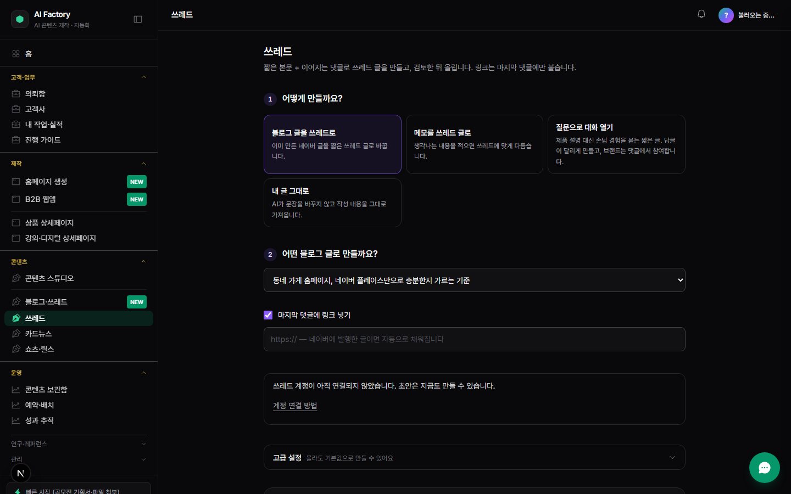Open 내 작업·실적 sidebar item

[79, 125]
